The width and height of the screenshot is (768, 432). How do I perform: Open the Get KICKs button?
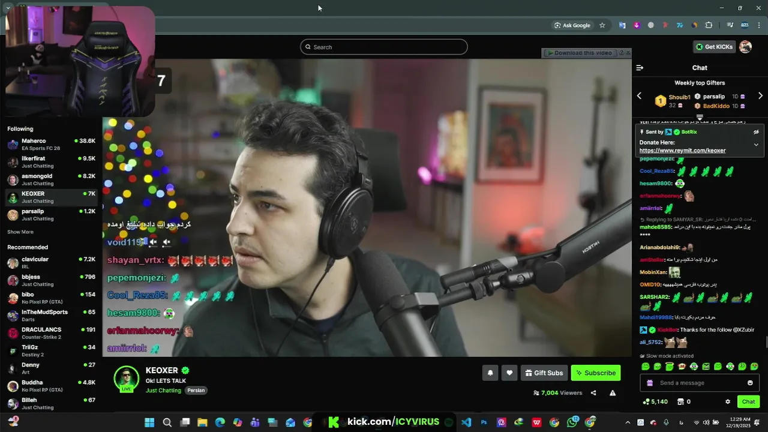714,47
